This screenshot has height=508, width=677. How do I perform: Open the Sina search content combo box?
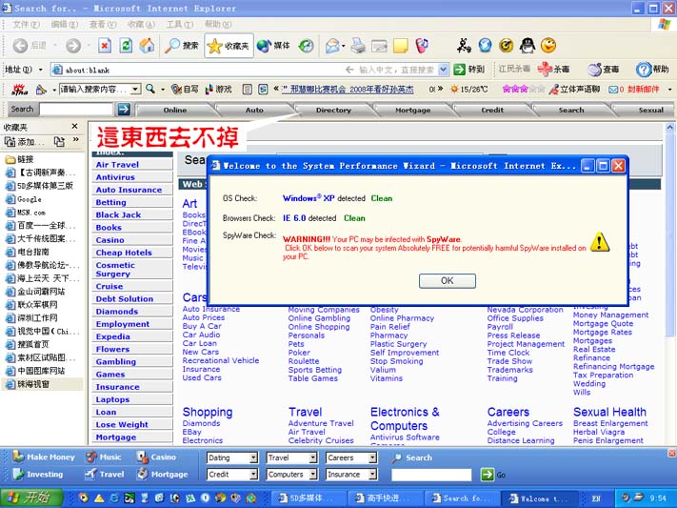[100, 89]
